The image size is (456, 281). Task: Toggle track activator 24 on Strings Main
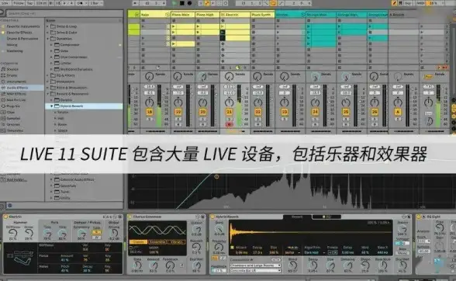315,112
